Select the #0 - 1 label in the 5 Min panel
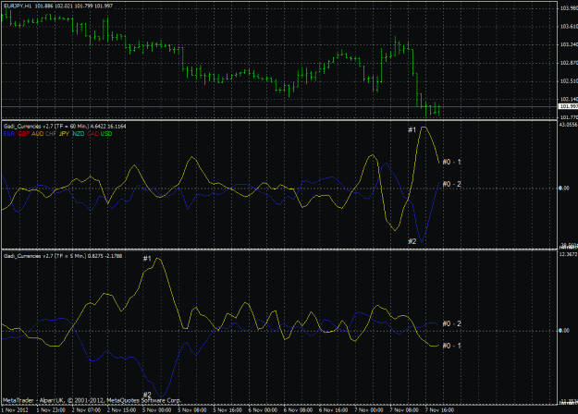 pos(451,346)
